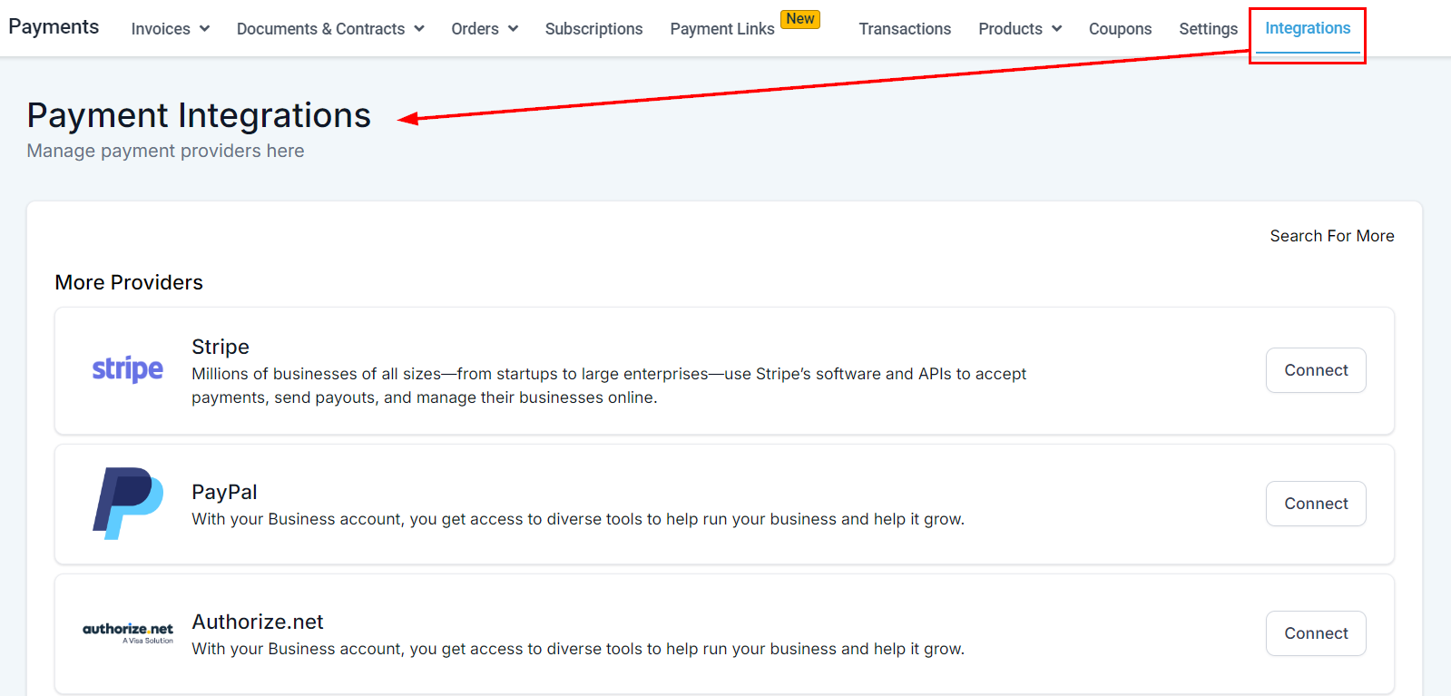Click the 'Manage payment providers here' subtitle
Viewport: 1451px width, 696px height.
coord(165,151)
